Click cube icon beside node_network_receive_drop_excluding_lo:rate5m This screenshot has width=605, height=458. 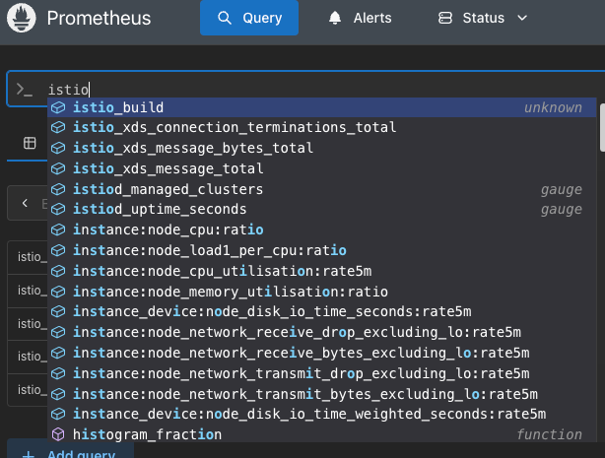pos(58,332)
